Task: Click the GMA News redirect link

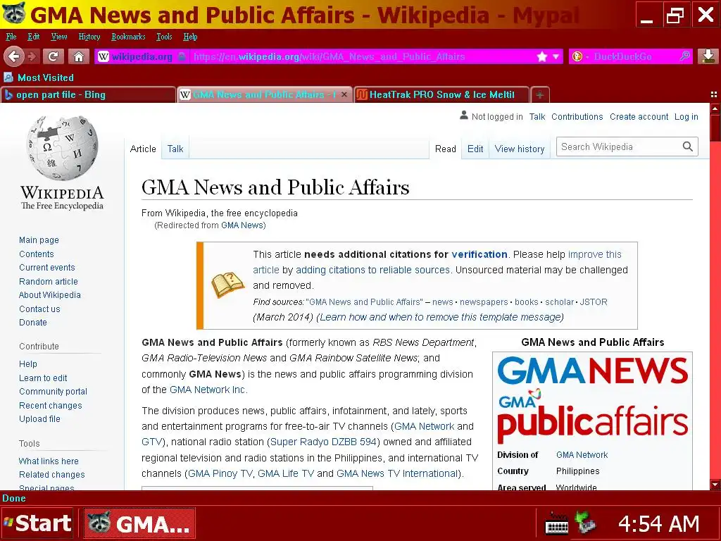Action: [242, 225]
